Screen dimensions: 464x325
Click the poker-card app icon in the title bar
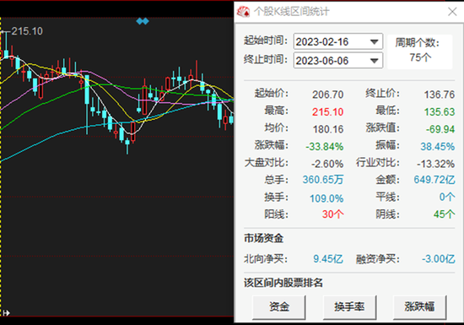[243, 12]
